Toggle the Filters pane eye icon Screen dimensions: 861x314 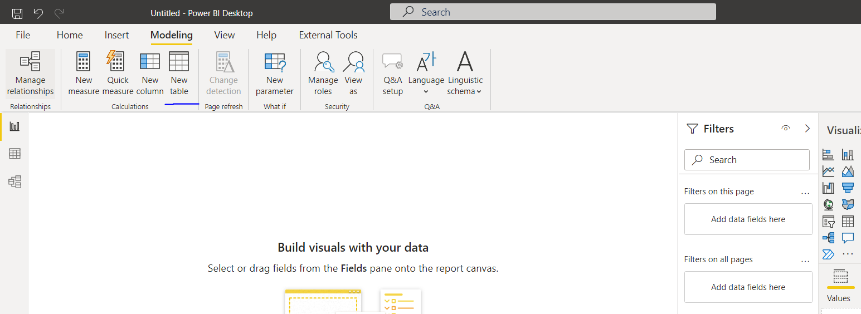click(x=786, y=129)
